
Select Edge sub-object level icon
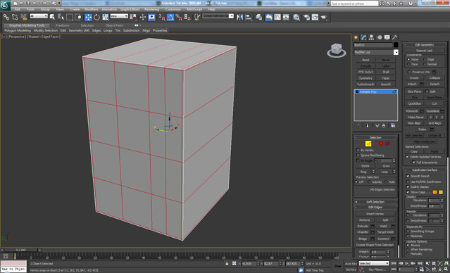point(368,144)
